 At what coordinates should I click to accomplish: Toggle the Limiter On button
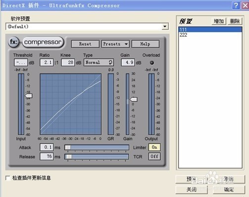pos(154,147)
